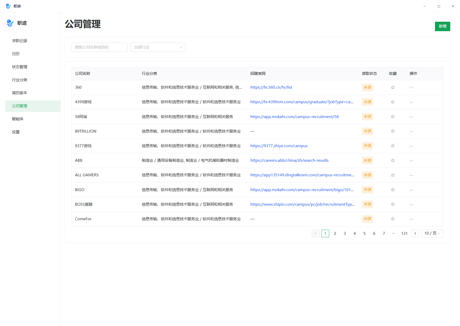Maximize the 职迹 window
Image resolution: width=460 pixels, height=326 pixels.
(439, 6)
